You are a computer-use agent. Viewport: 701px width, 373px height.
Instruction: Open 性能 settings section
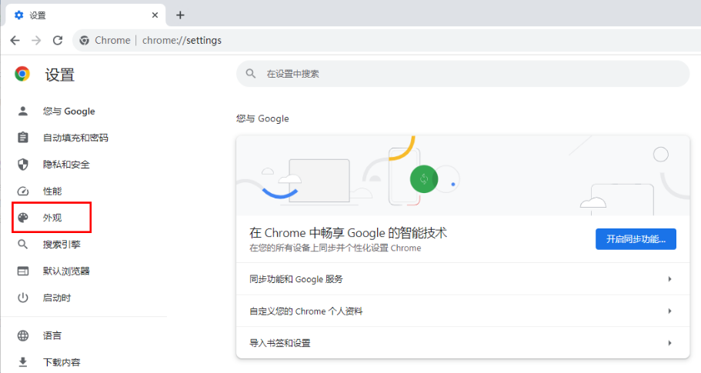pyautogui.click(x=52, y=191)
